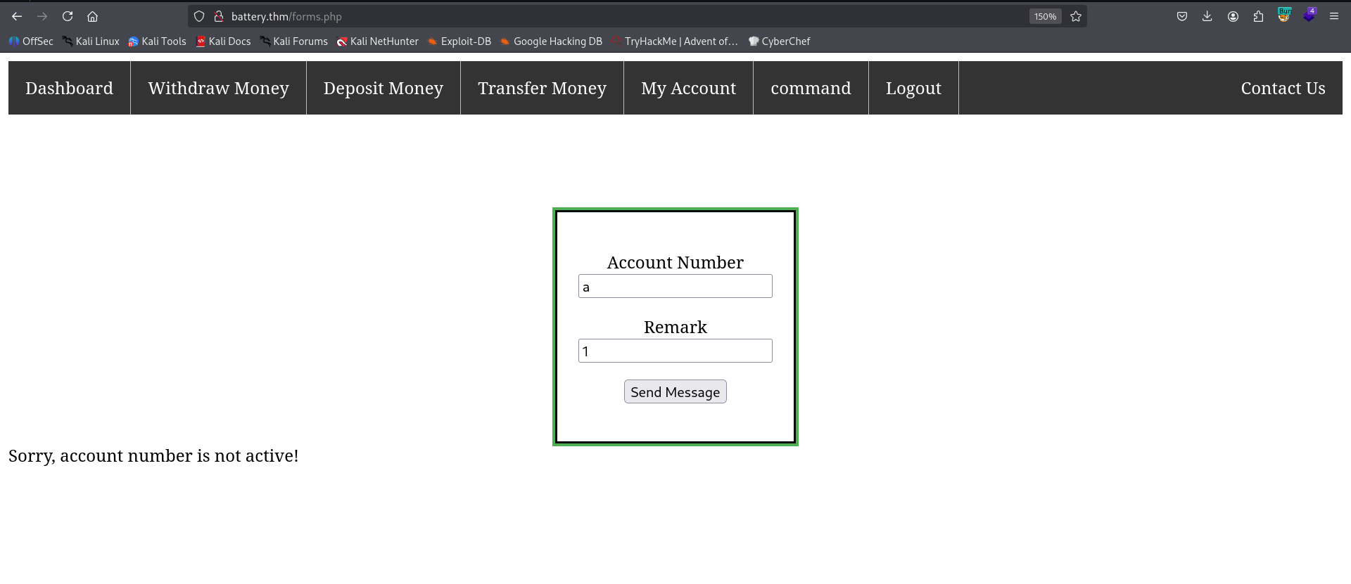Open the Kali Docs bookmark
This screenshot has width=1351, height=584.
pos(223,41)
